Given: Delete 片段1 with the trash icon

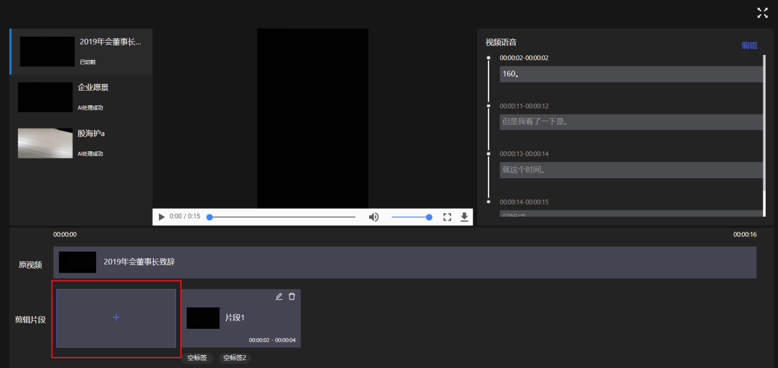Looking at the screenshot, I should (x=292, y=296).
